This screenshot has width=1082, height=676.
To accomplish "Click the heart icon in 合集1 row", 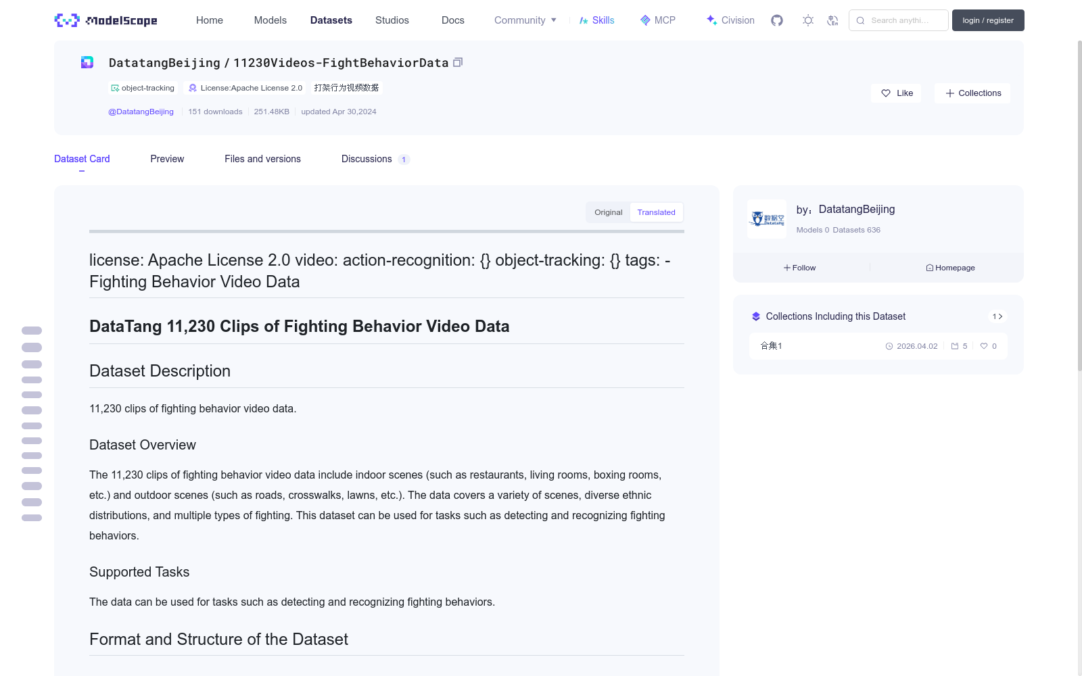I will tap(984, 346).
